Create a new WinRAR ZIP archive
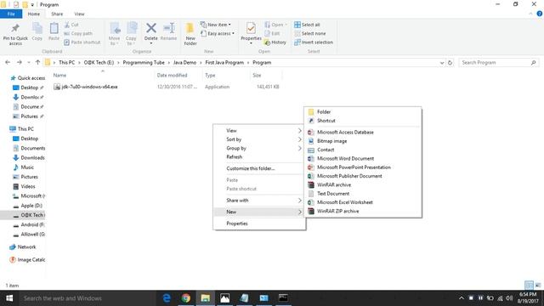 point(363,211)
